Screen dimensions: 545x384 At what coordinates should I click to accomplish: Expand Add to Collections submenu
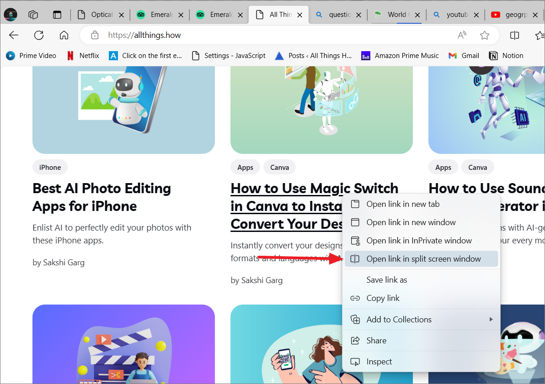[421, 320]
